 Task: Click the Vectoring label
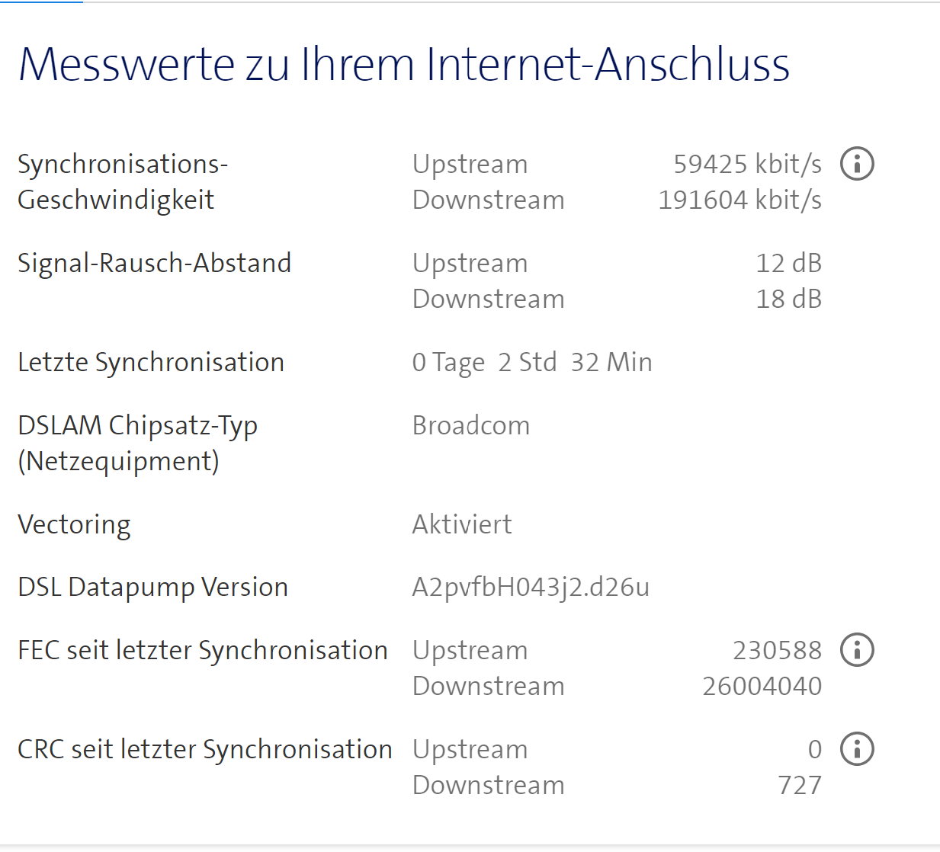(x=73, y=524)
